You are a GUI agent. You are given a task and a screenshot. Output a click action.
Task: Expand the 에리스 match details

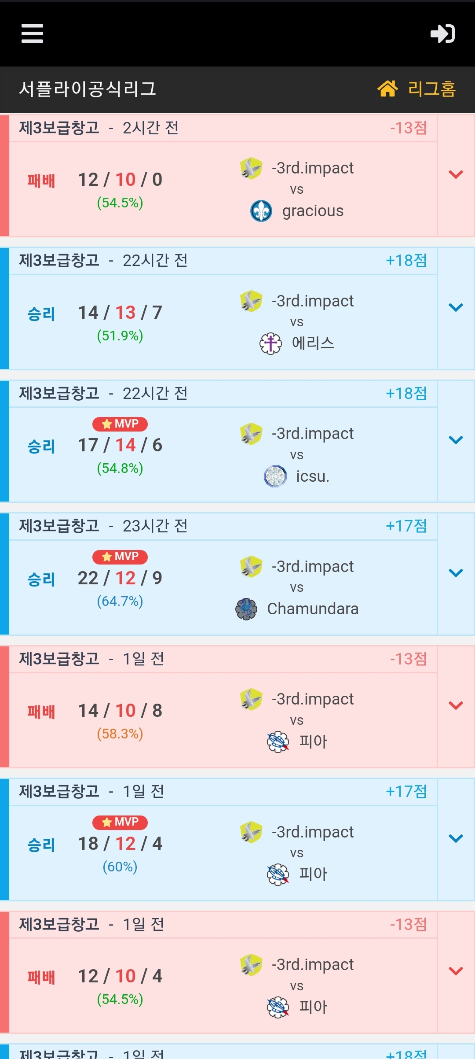tap(456, 307)
